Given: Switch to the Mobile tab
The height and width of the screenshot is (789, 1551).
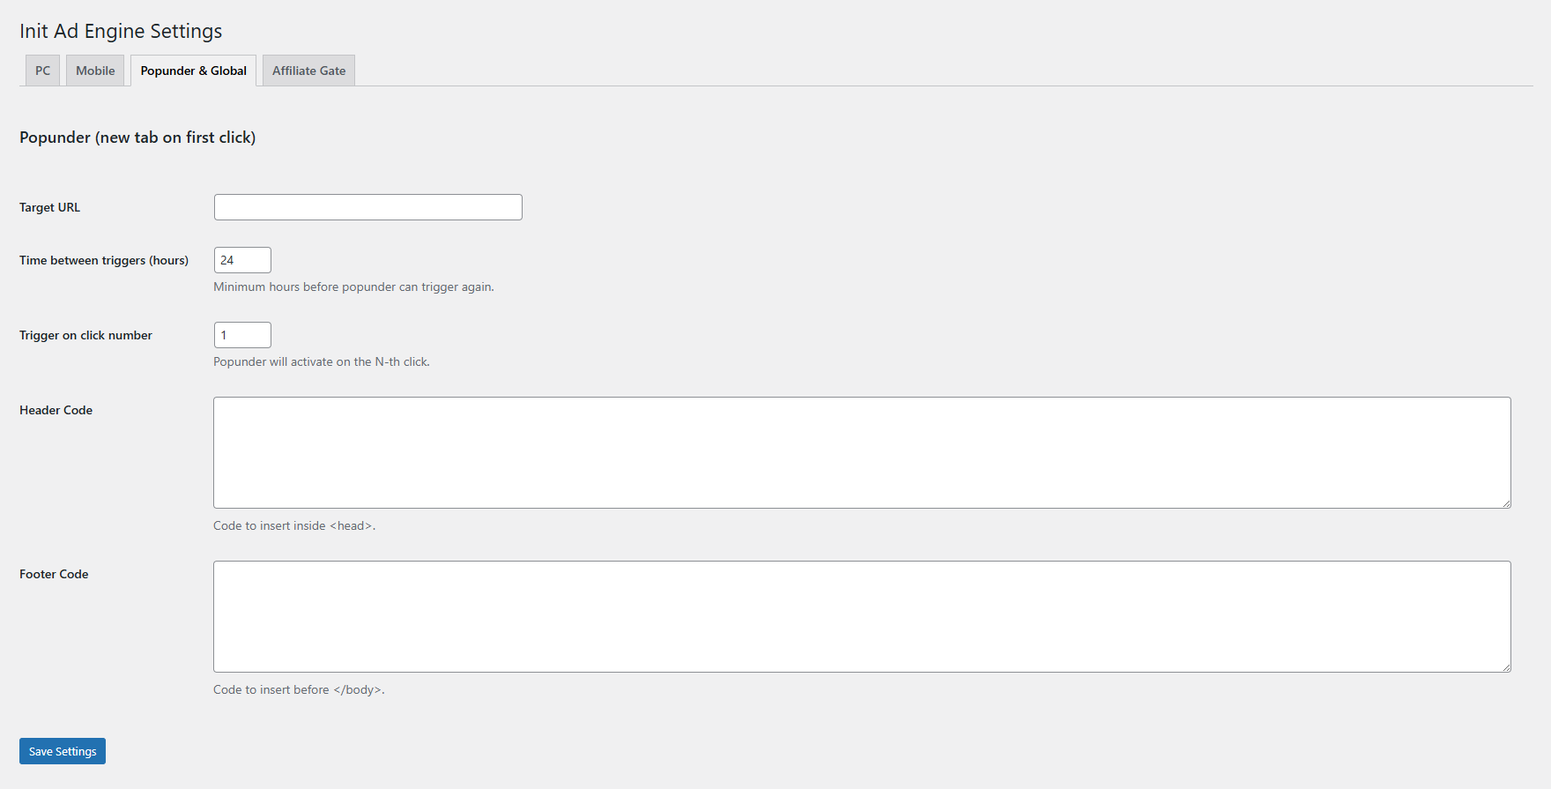Looking at the screenshot, I should click(x=94, y=70).
